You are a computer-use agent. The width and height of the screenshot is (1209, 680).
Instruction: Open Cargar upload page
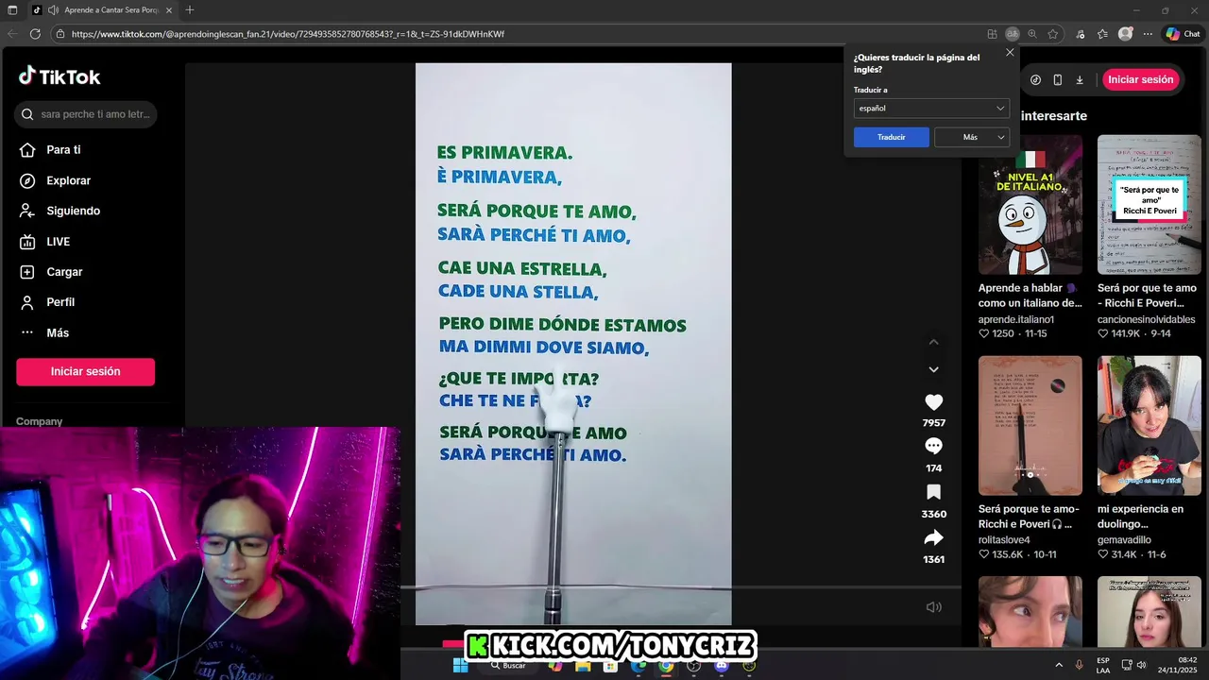52,272
